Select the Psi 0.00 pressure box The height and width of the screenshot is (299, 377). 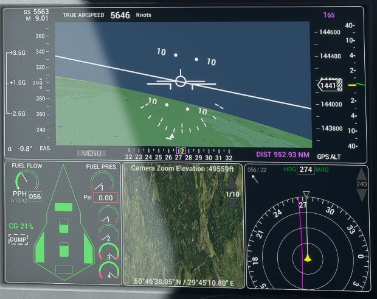pos(106,198)
